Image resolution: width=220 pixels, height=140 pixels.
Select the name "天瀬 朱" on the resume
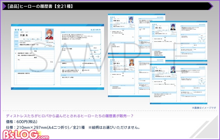[x=24, y=35]
